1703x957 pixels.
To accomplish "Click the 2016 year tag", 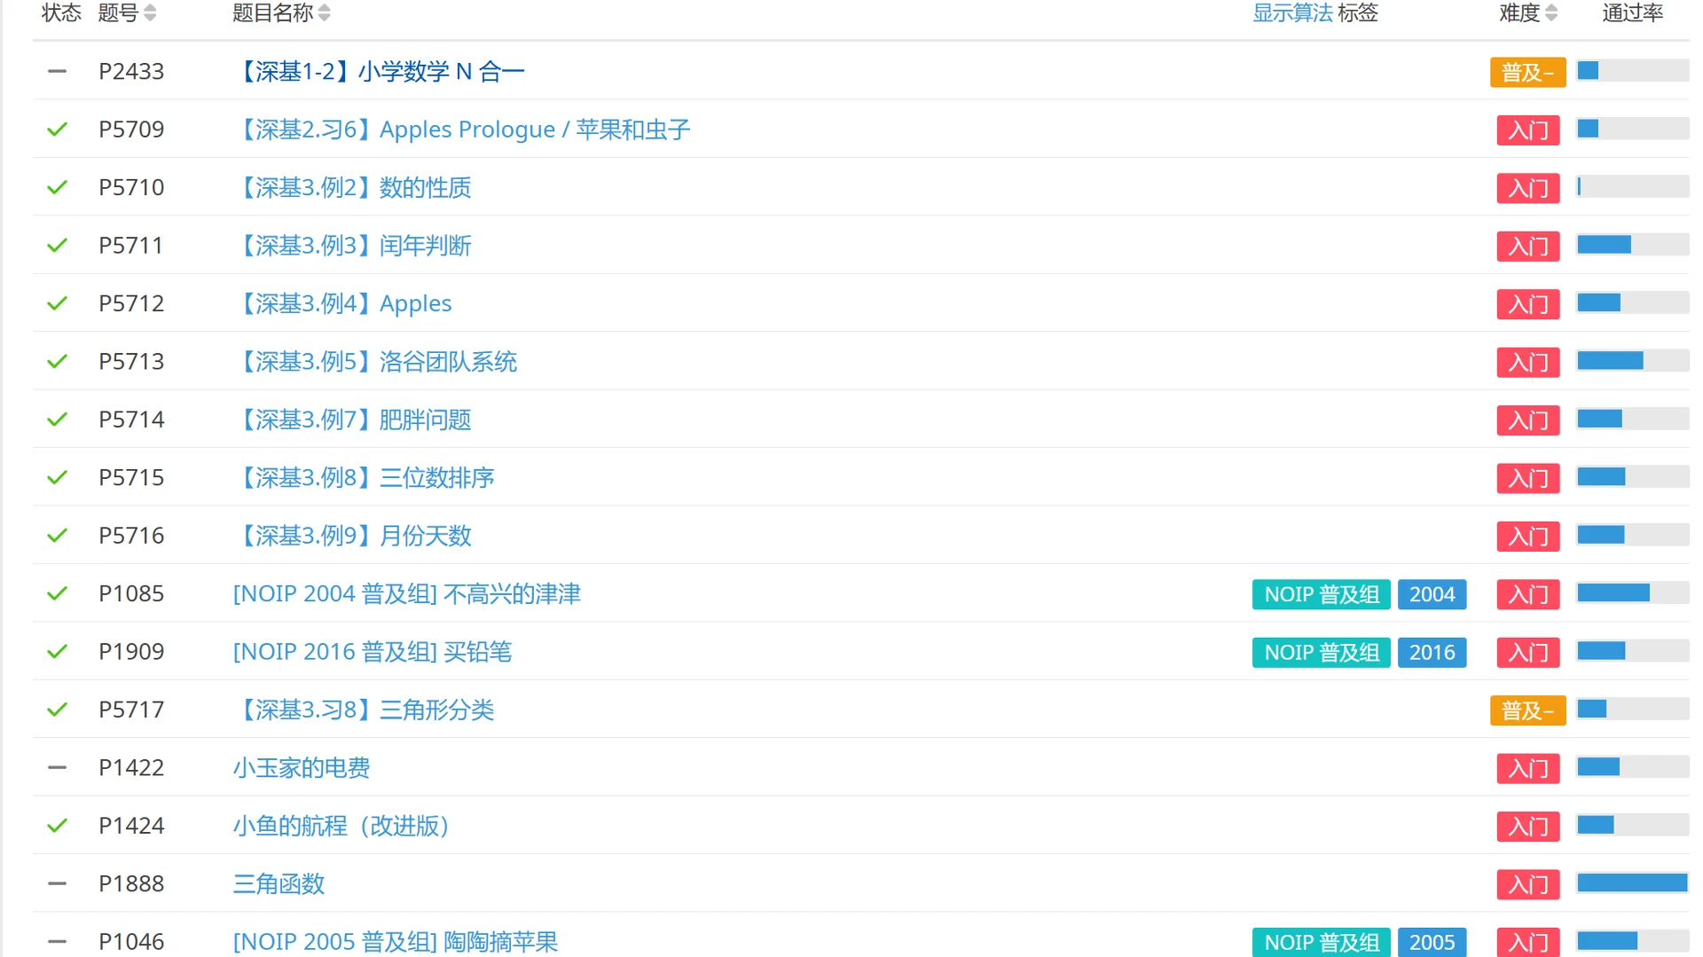I will (x=1432, y=653).
